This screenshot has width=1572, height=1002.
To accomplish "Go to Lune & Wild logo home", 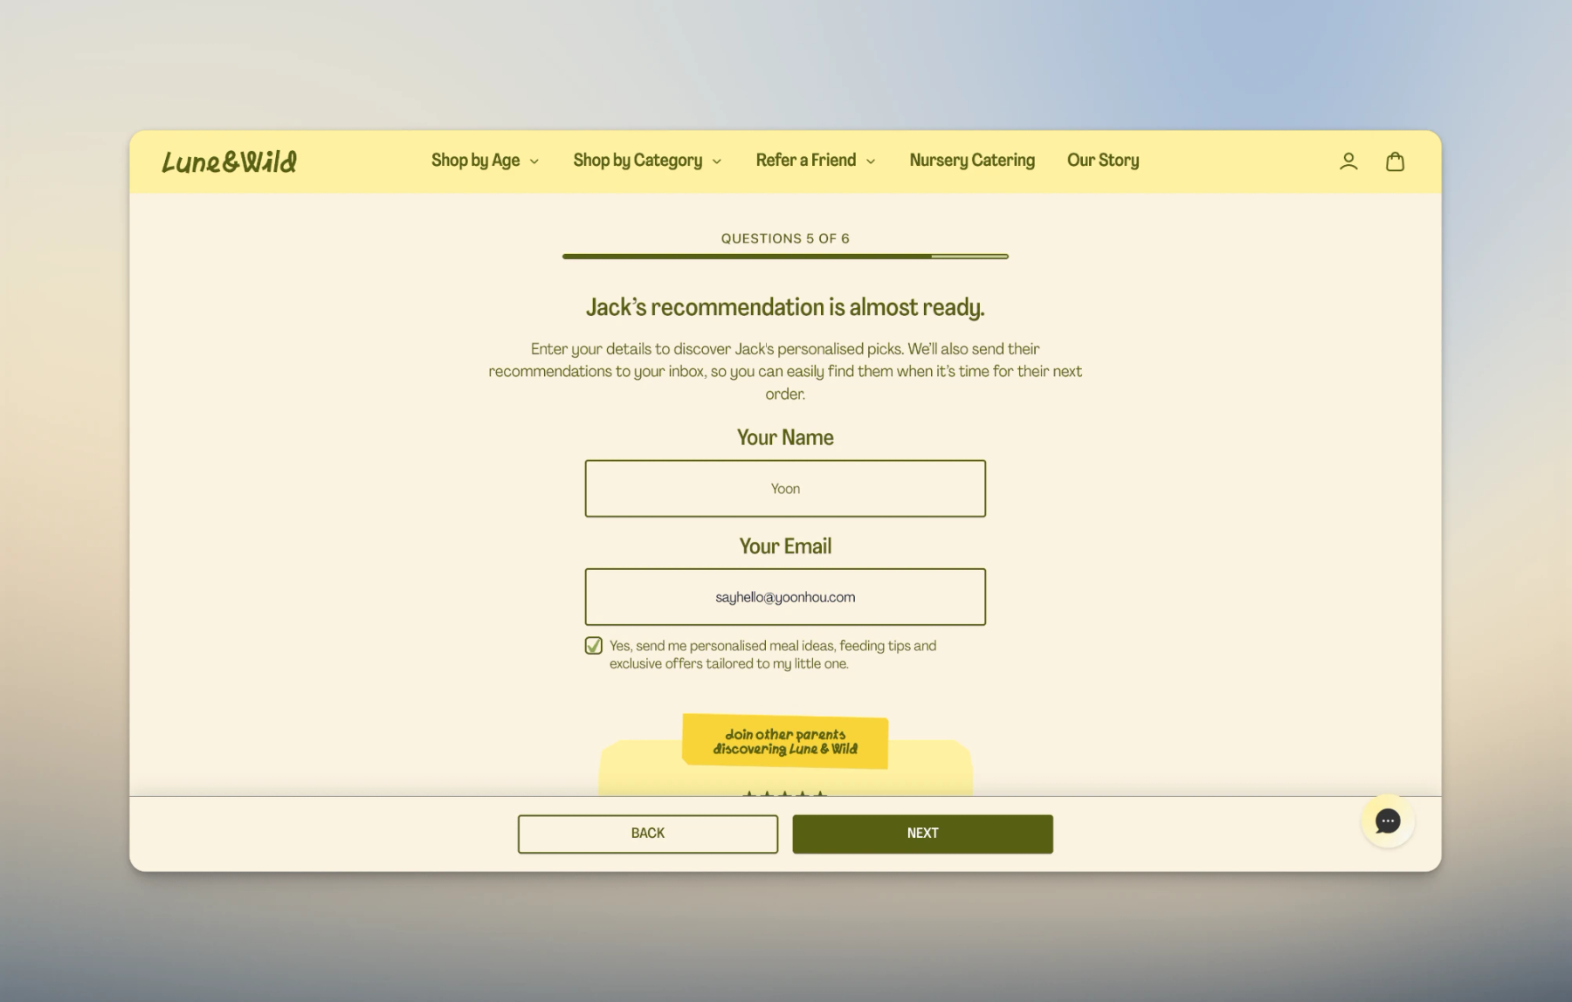I will (230, 161).
